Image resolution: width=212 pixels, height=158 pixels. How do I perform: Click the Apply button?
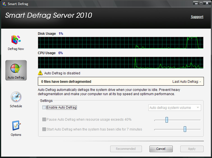pyautogui.click(x=192, y=149)
